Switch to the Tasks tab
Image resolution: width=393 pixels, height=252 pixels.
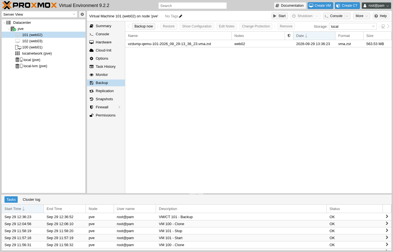pos(11,199)
